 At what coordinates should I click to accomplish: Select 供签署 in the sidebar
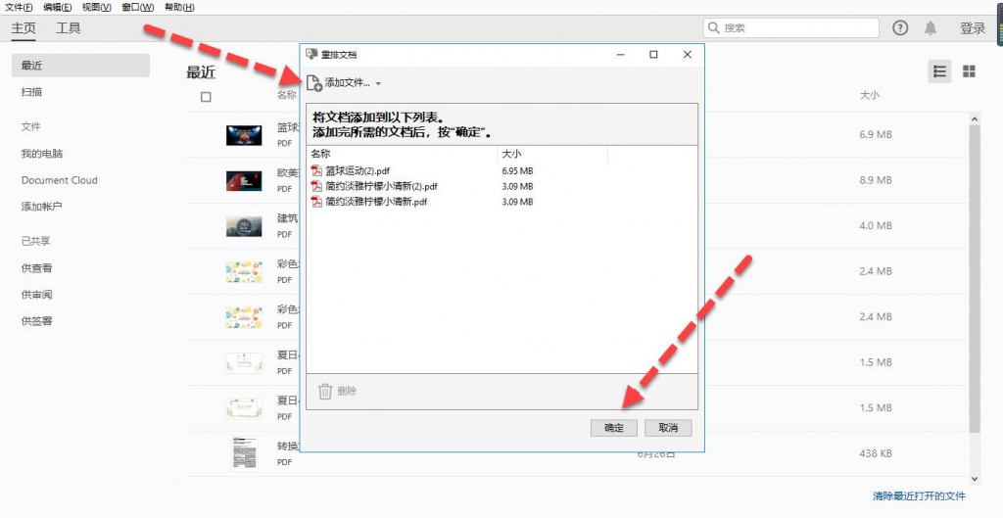pos(36,321)
